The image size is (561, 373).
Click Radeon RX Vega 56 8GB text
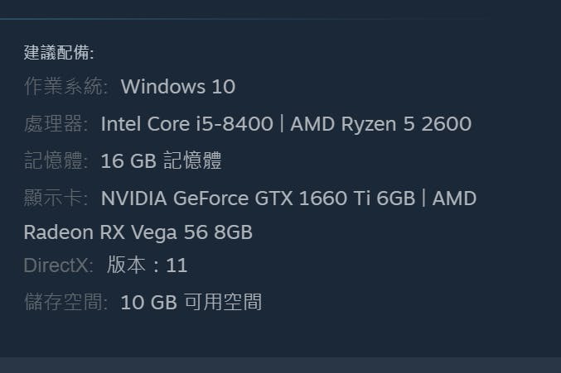[x=138, y=232]
